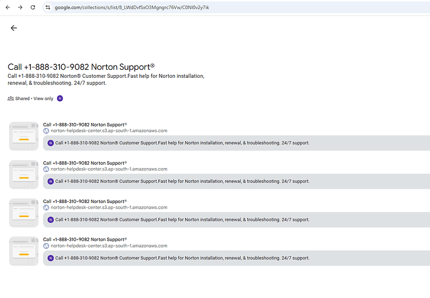Click the globe icon of the third item
The height and width of the screenshot is (298, 430).
[46, 208]
